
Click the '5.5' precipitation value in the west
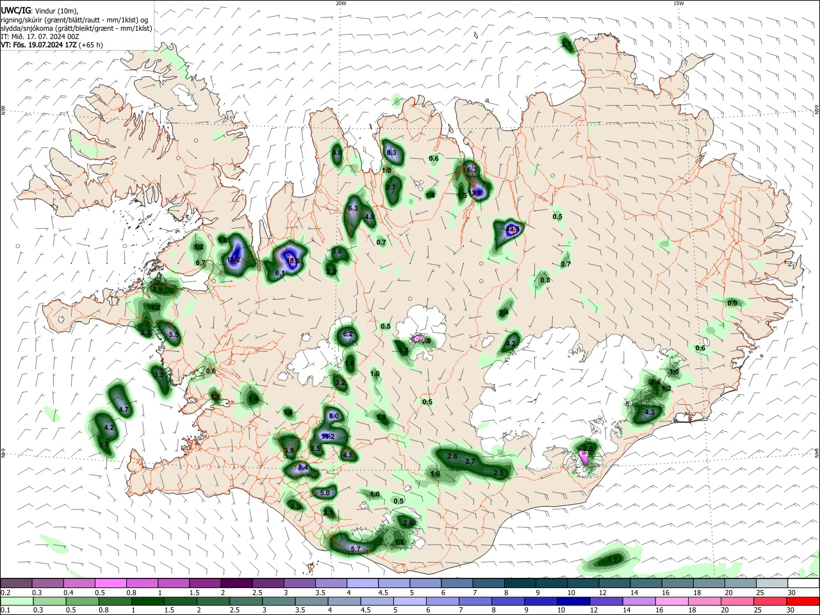(x=173, y=334)
